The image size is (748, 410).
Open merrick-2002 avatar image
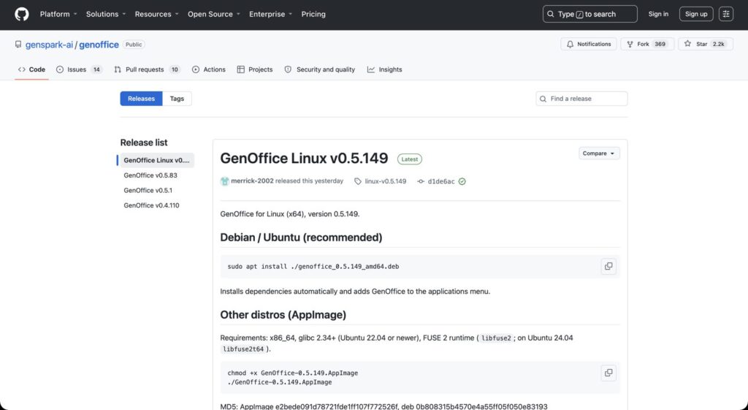(225, 181)
